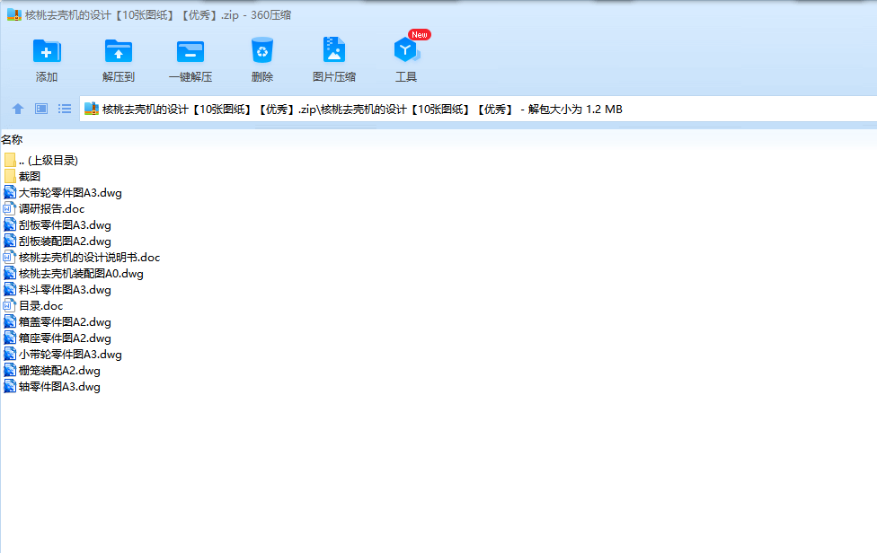
Task: Click the archive icon in the address bar
Action: coord(92,109)
